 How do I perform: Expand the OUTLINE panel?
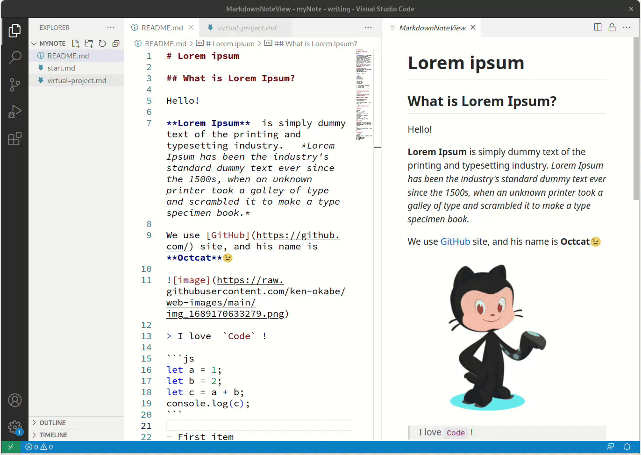pyautogui.click(x=76, y=423)
